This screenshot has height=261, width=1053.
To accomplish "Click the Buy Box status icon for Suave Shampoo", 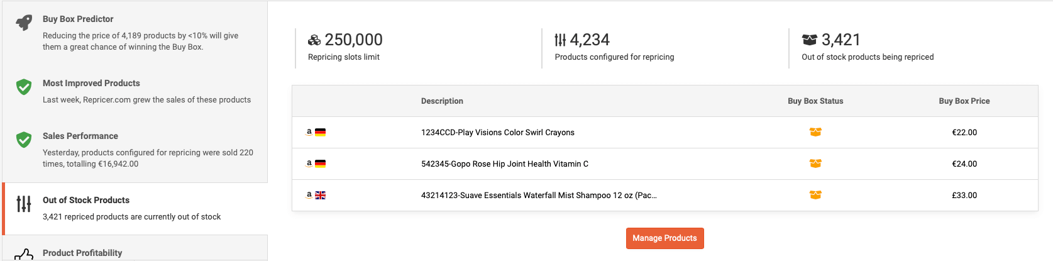I will 815,195.
